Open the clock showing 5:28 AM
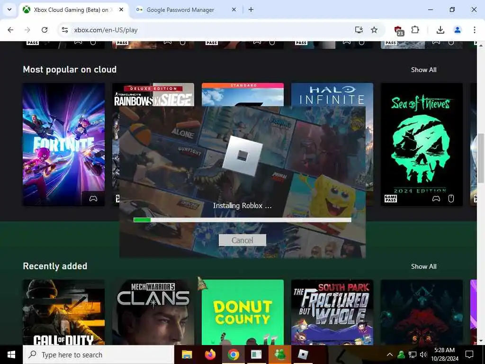485x364 pixels. (x=444, y=355)
